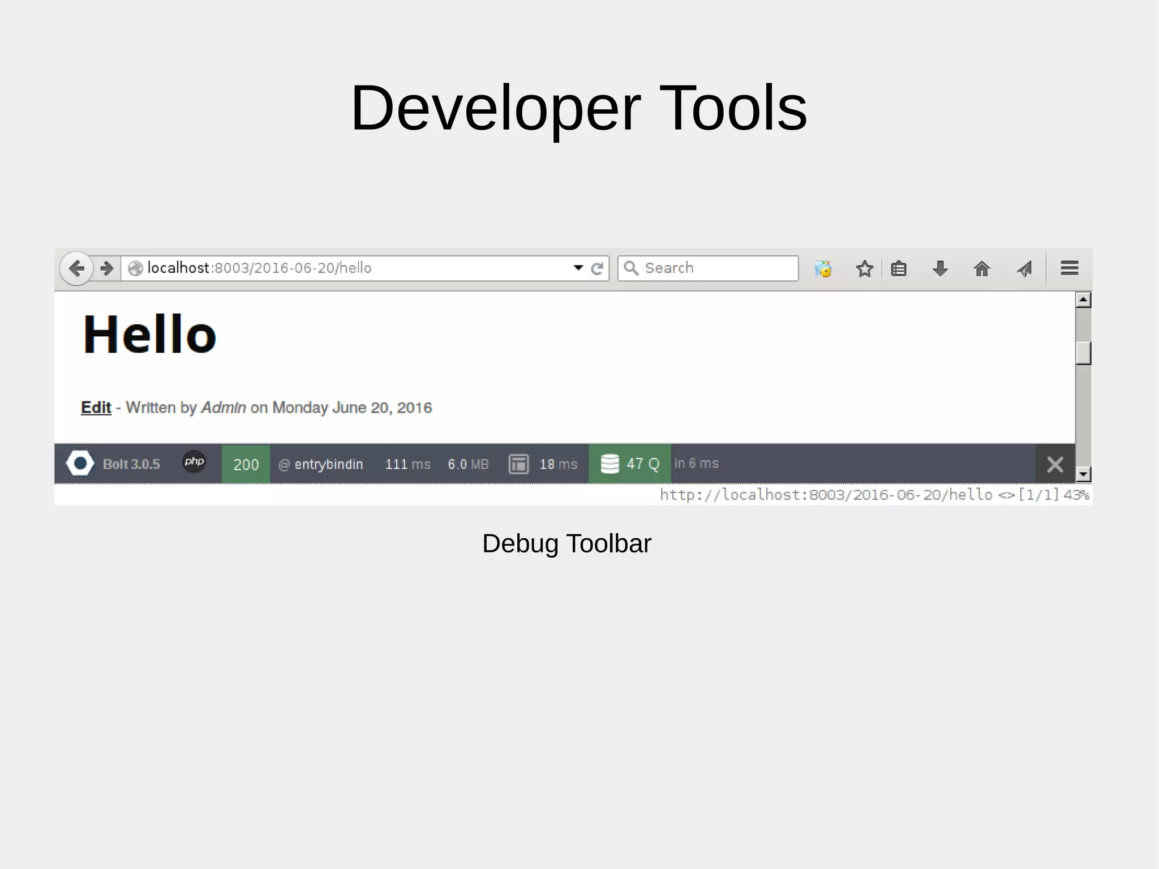Open the php info icon
This screenshot has width=1159, height=869.
click(x=194, y=462)
